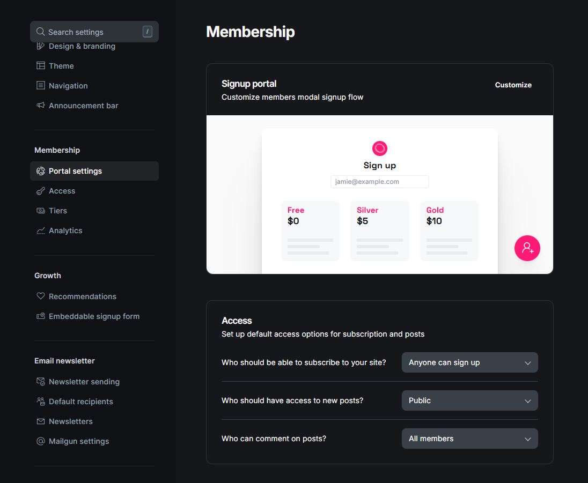Click the Recommendations heart icon
This screenshot has height=483, width=588.
pyautogui.click(x=40, y=296)
